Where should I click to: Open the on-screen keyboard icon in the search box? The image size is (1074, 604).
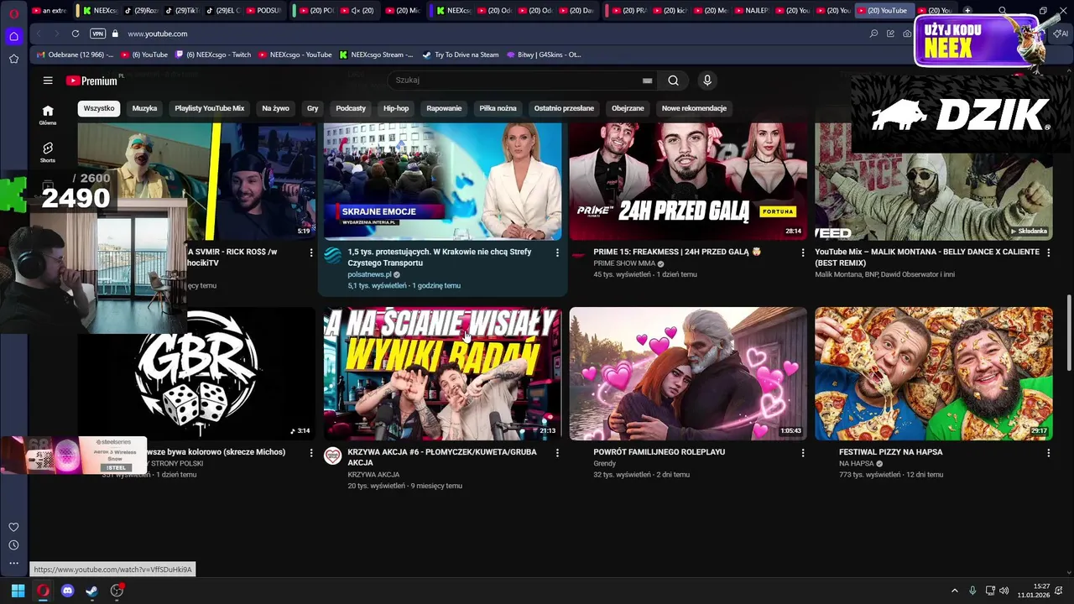pyautogui.click(x=647, y=81)
